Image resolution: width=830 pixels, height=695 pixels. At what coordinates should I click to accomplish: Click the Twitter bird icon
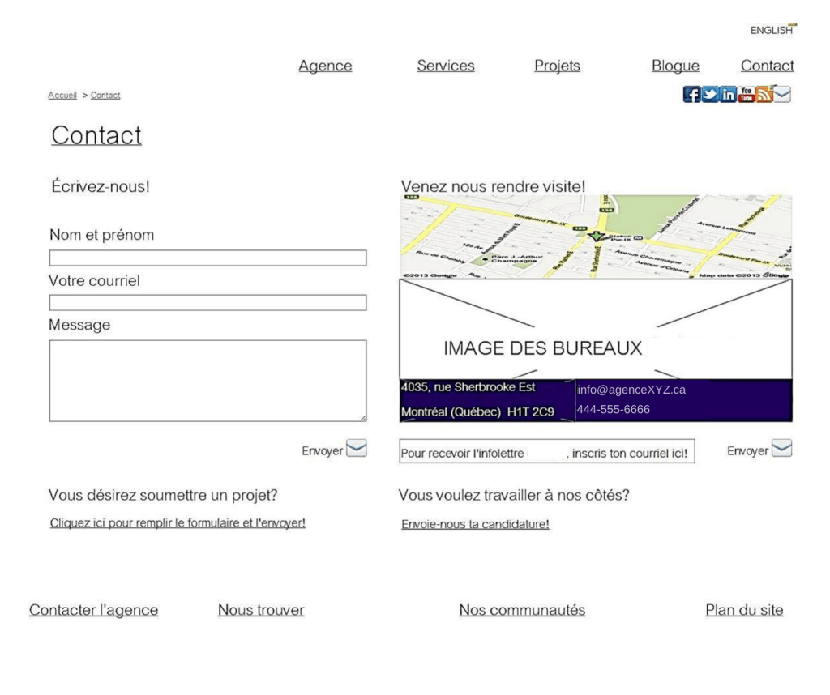[710, 95]
